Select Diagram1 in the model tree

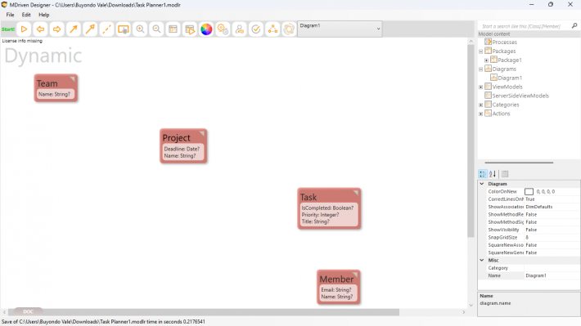coord(510,78)
